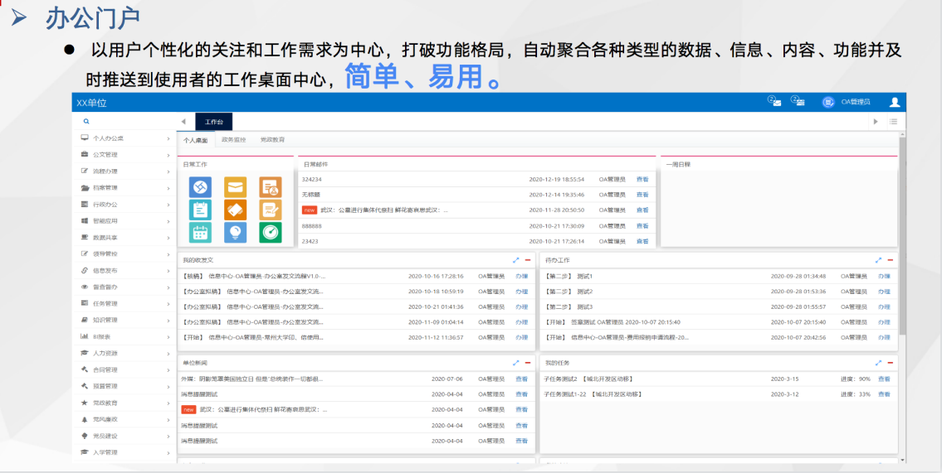Open the blue light bulb shortcut icon

tap(235, 233)
